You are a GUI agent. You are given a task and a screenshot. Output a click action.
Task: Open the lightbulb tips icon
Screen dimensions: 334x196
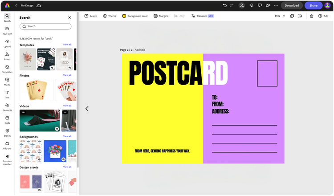[x=252, y=5]
